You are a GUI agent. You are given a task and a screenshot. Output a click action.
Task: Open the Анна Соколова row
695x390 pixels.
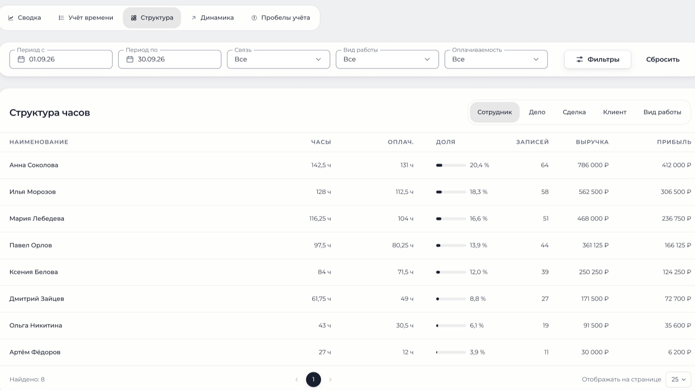tap(347, 165)
